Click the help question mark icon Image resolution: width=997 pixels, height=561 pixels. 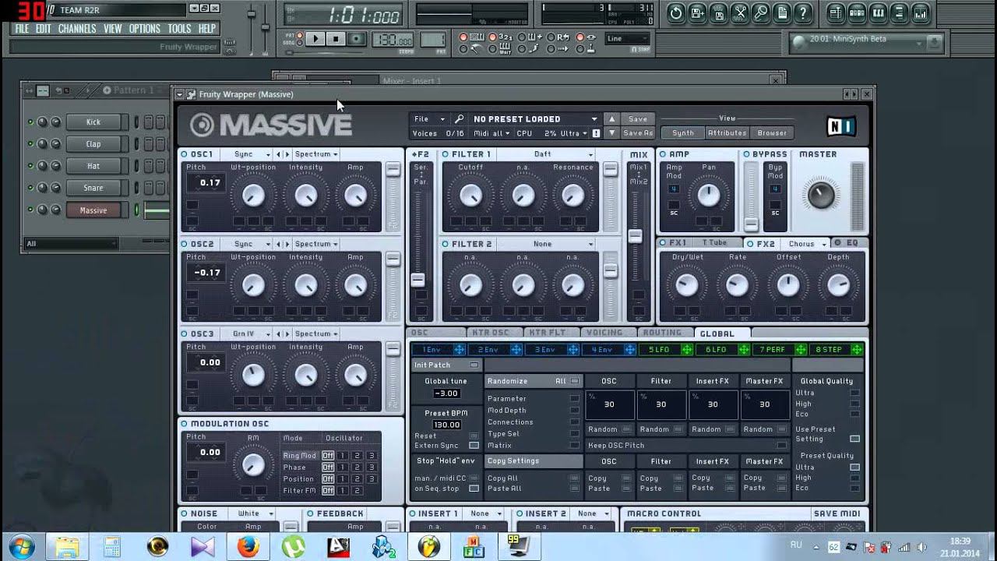click(x=802, y=12)
